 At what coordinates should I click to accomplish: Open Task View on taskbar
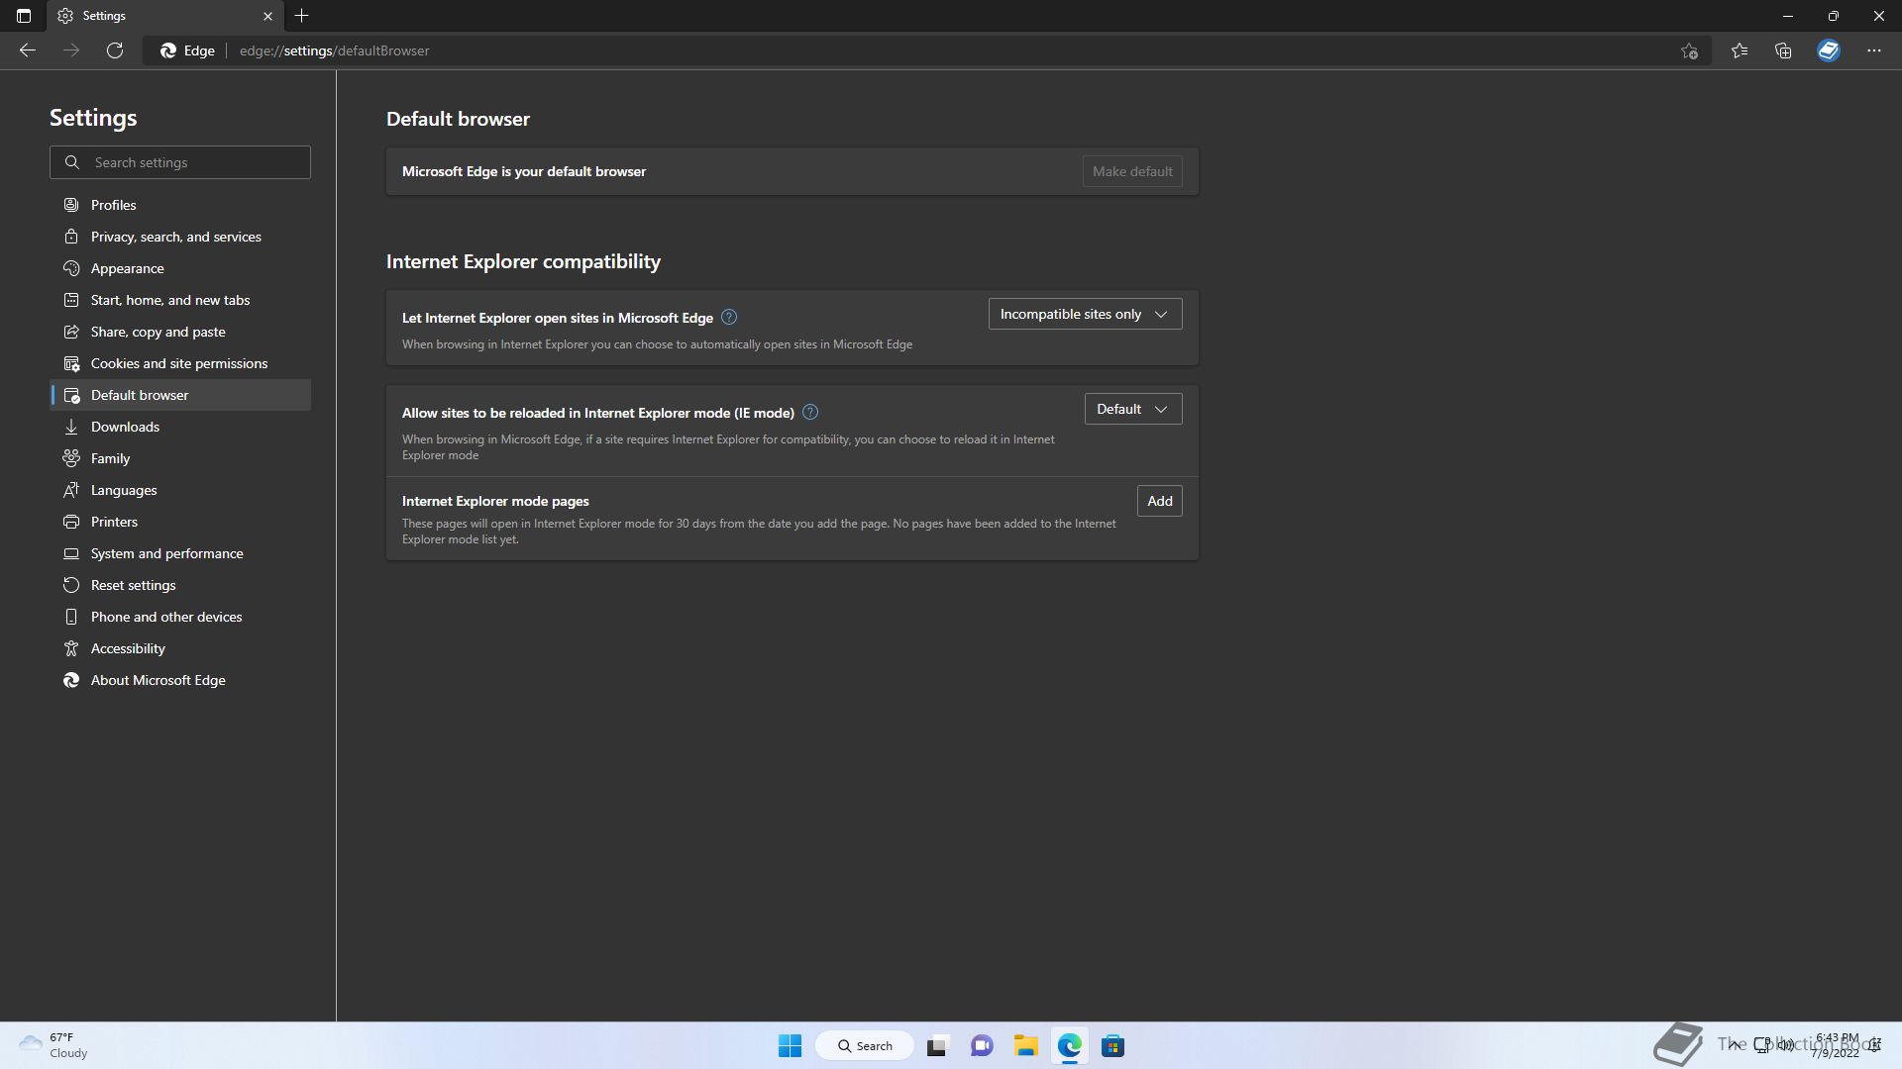[937, 1046]
